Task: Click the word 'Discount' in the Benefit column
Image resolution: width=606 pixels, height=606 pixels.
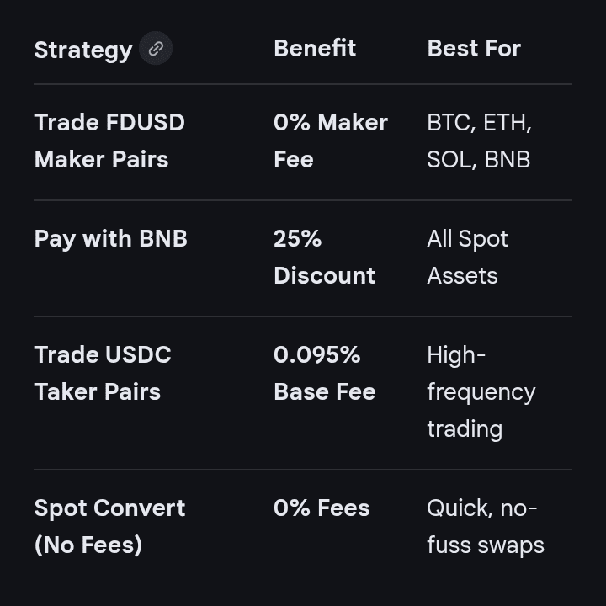Action: (x=324, y=276)
